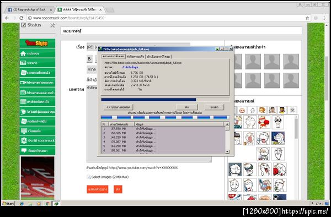Image resolution: width=331 pixels, height=217 pixels.
Task: Switch to the third download options tab
Action: click(158, 57)
